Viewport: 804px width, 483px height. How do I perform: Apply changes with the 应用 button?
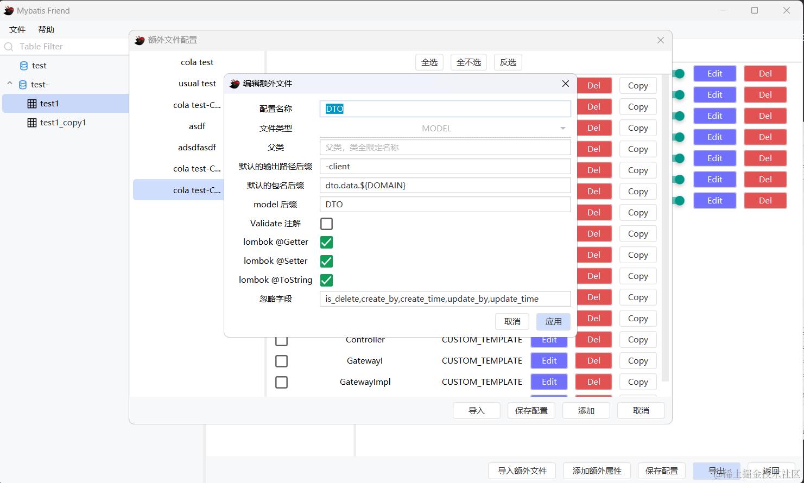[x=553, y=322]
